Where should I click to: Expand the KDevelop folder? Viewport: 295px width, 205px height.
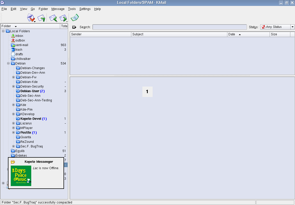coord(13,114)
